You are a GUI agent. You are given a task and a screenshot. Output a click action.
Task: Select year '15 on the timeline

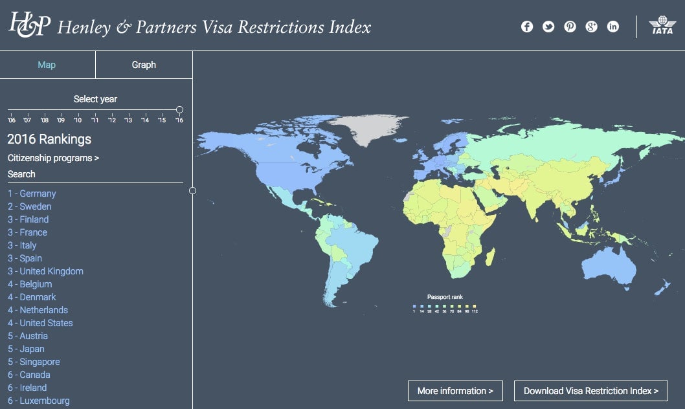tap(162, 120)
